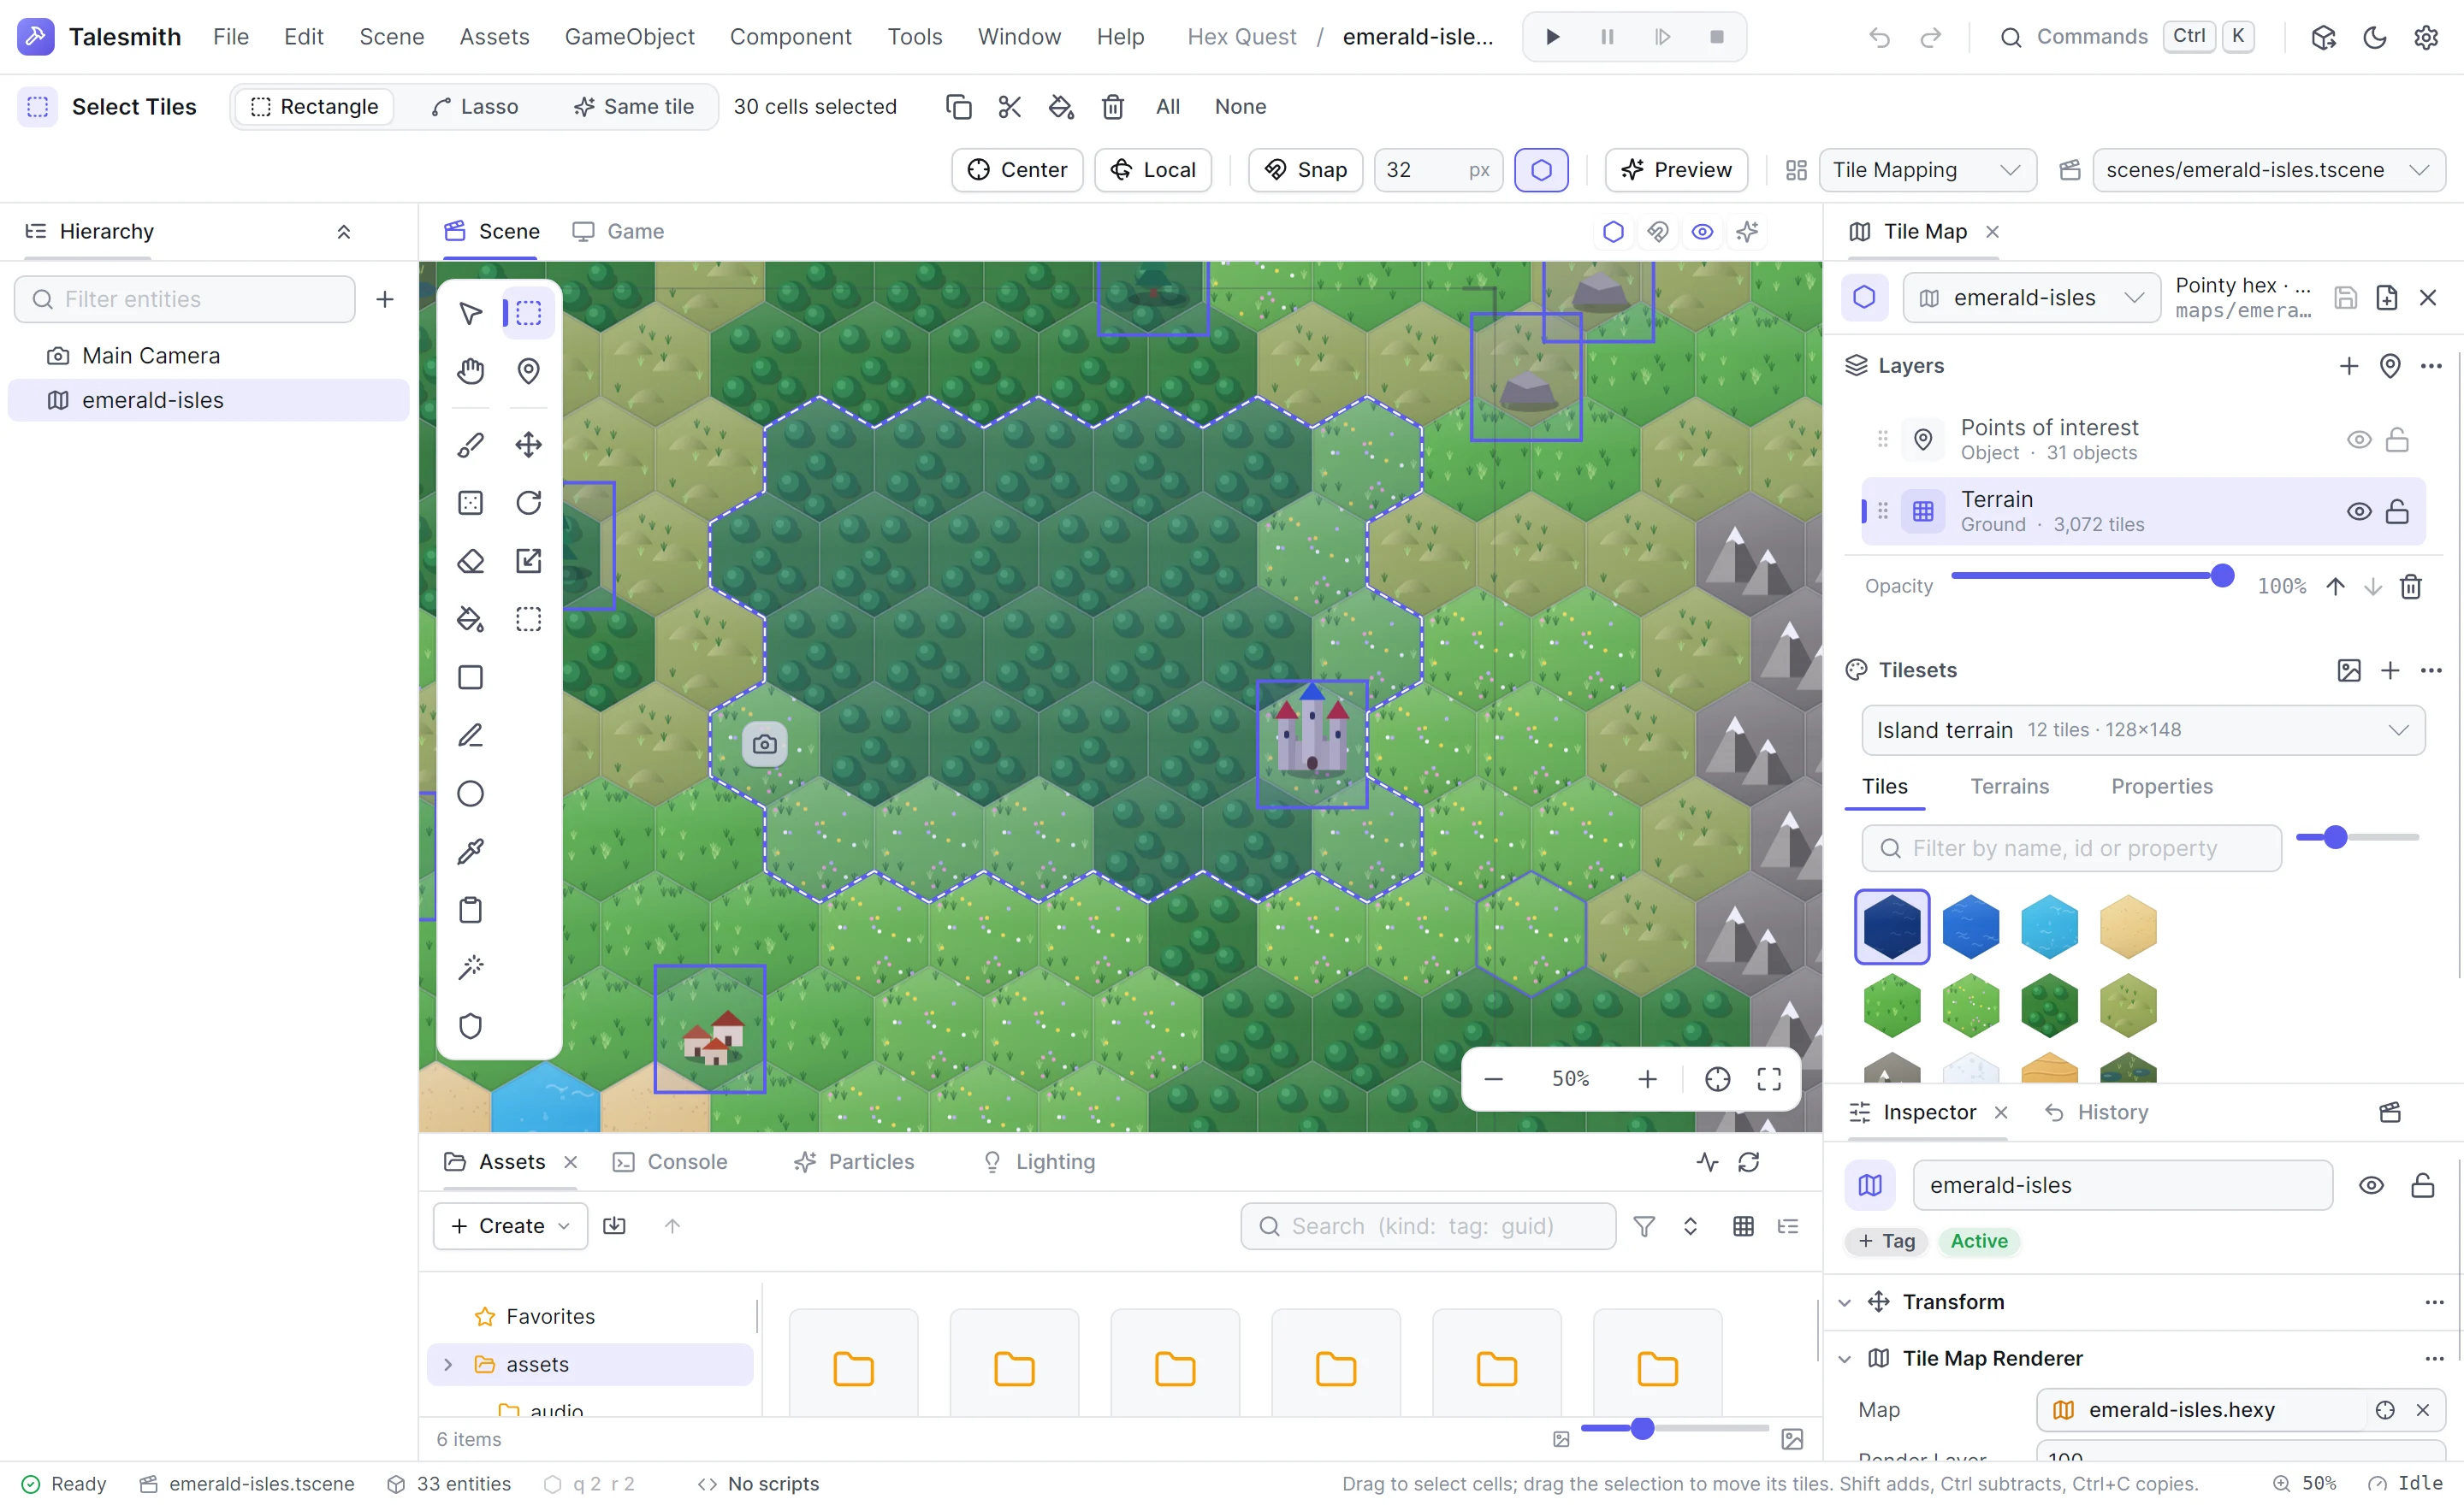Cut the selected cells with scissors
The width and height of the screenshot is (2464, 1505).
click(x=1010, y=107)
